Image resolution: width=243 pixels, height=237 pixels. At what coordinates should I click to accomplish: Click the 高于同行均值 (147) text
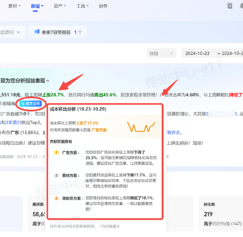[223, 223]
